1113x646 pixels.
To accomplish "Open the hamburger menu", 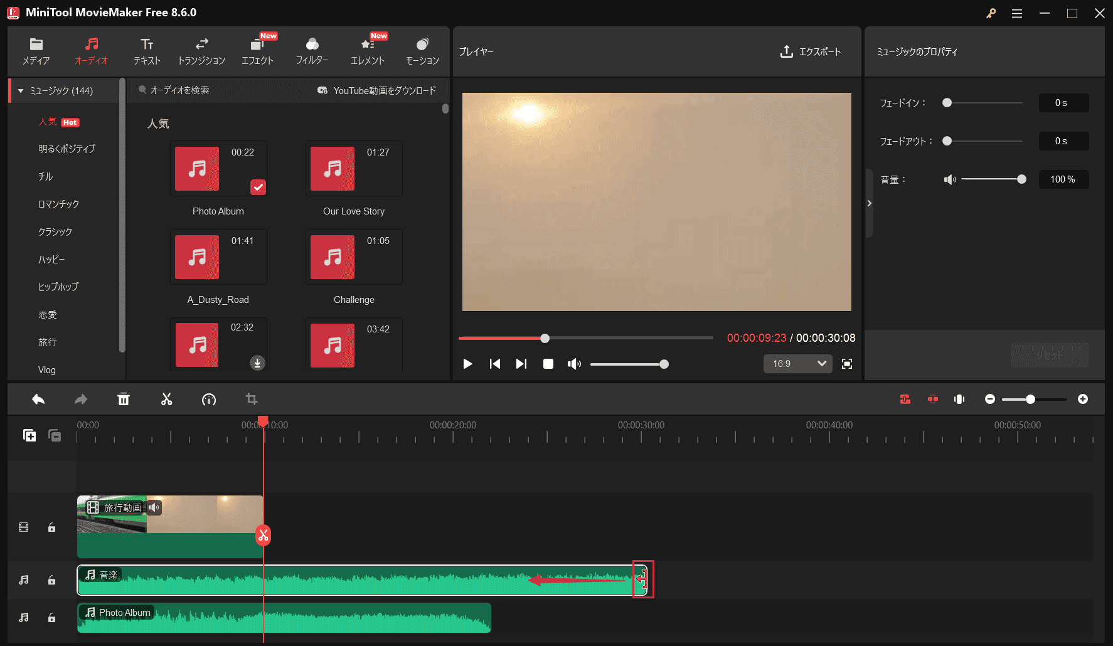I will (x=1016, y=13).
